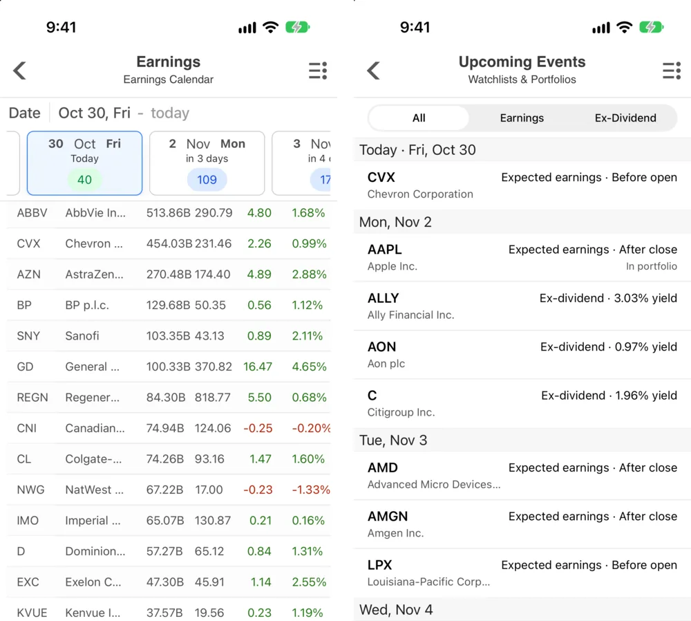
Task: Open GD General row
Action: (169, 367)
